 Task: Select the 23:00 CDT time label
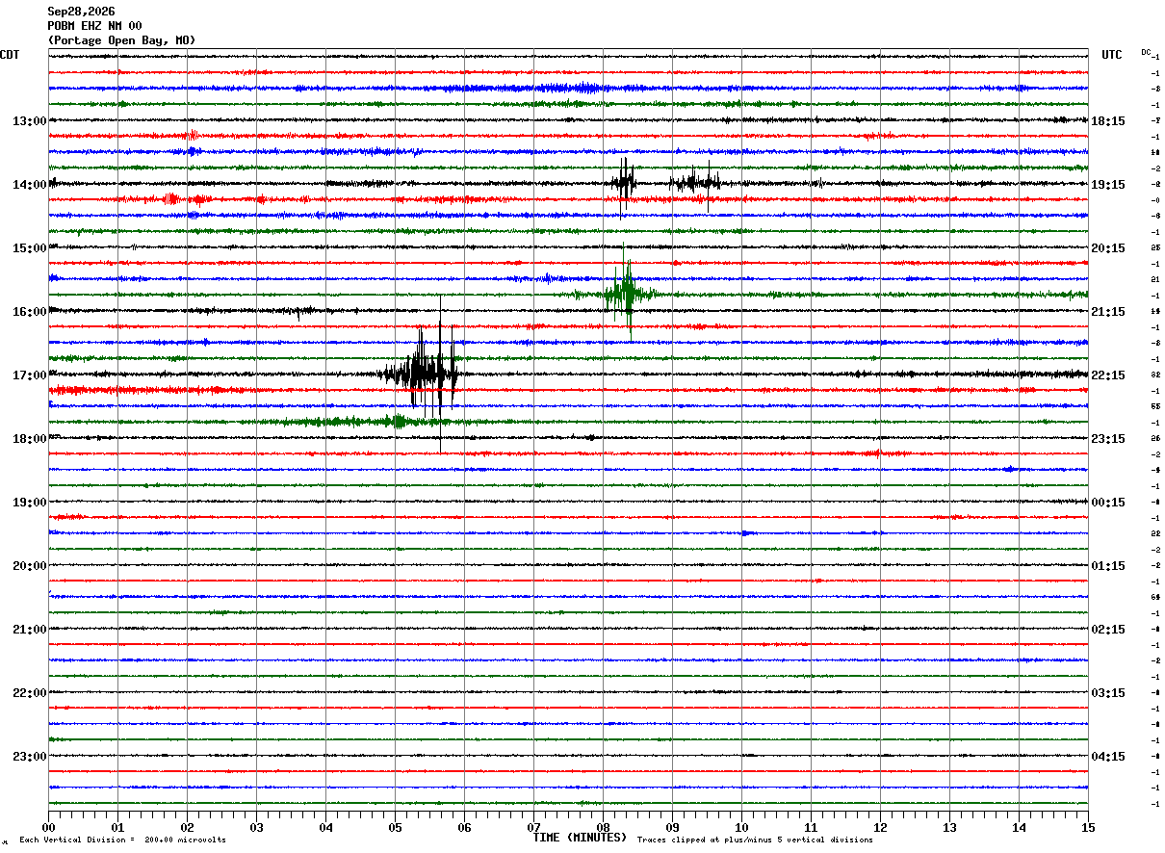point(29,757)
